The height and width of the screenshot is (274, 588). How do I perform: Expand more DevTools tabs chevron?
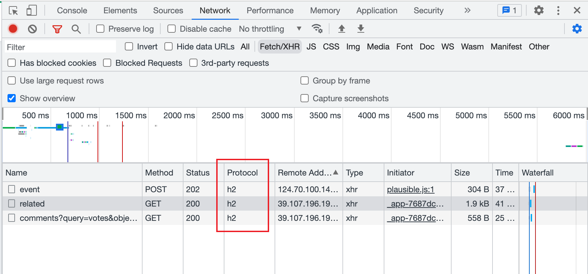(467, 11)
